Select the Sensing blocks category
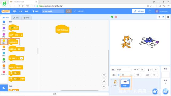 tap(4, 54)
